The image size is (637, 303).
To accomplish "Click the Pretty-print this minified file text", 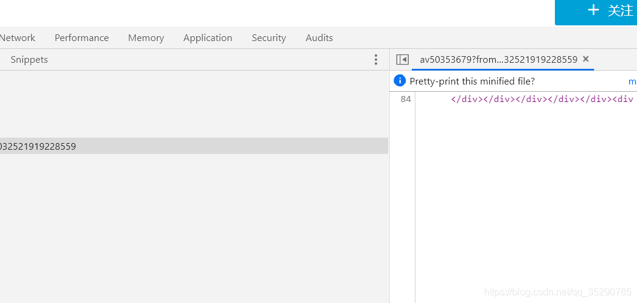I will pos(472,81).
